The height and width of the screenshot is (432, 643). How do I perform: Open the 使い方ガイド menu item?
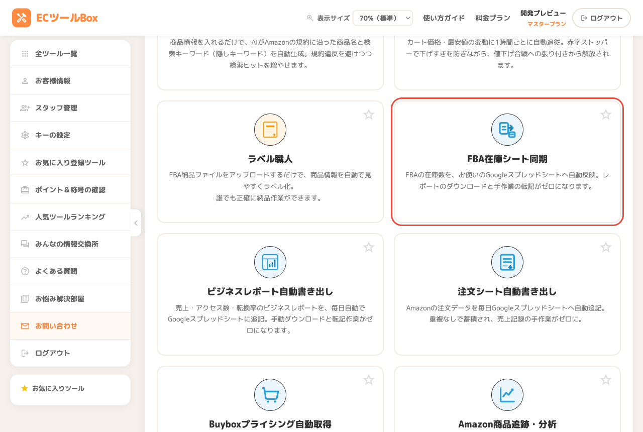click(444, 18)
